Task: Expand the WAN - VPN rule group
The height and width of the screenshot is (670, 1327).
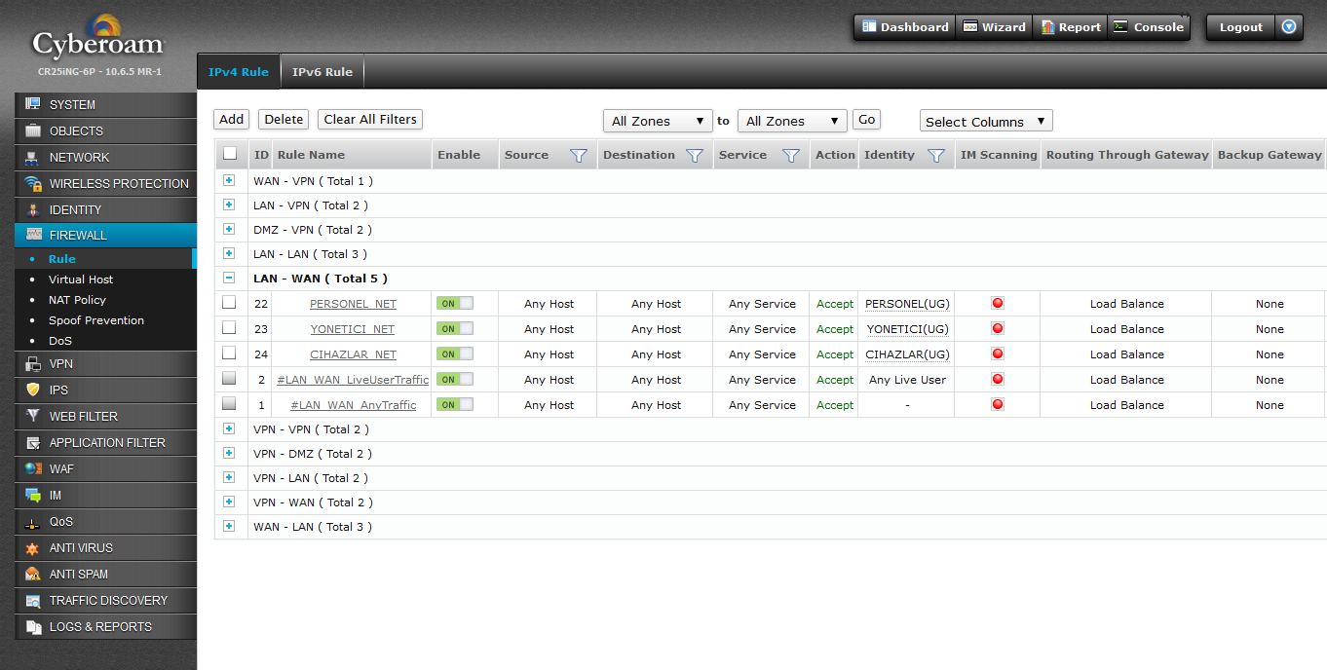Action: (229, 180)
